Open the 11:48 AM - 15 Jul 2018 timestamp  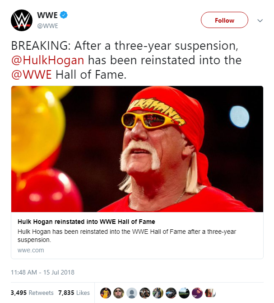click(x=42, y=272)
